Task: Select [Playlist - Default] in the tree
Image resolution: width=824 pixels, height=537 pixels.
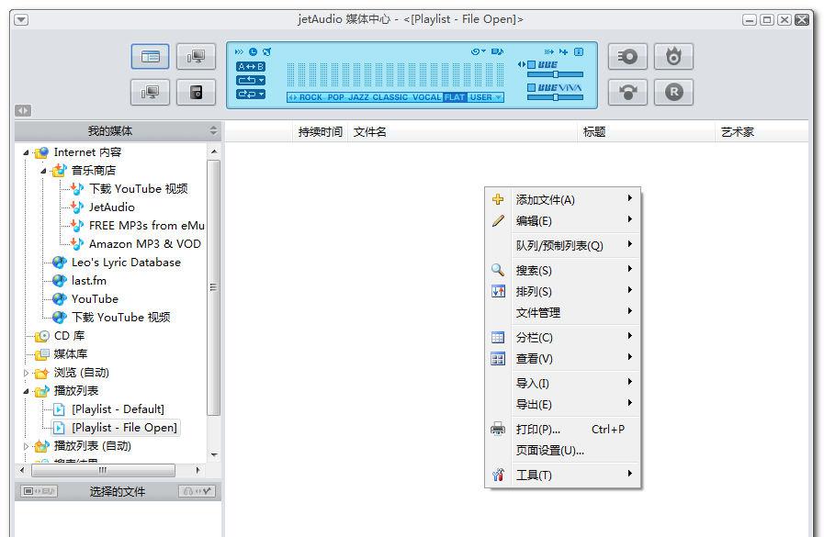Action: click(118, 408)
